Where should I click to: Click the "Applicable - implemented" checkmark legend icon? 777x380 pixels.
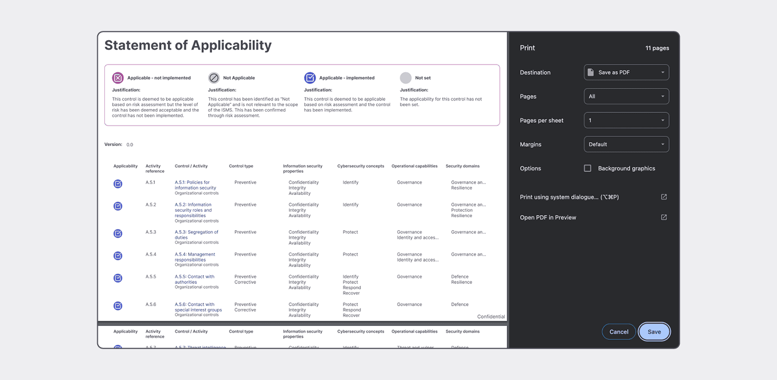pyautogui.click(x=310, y=78)
